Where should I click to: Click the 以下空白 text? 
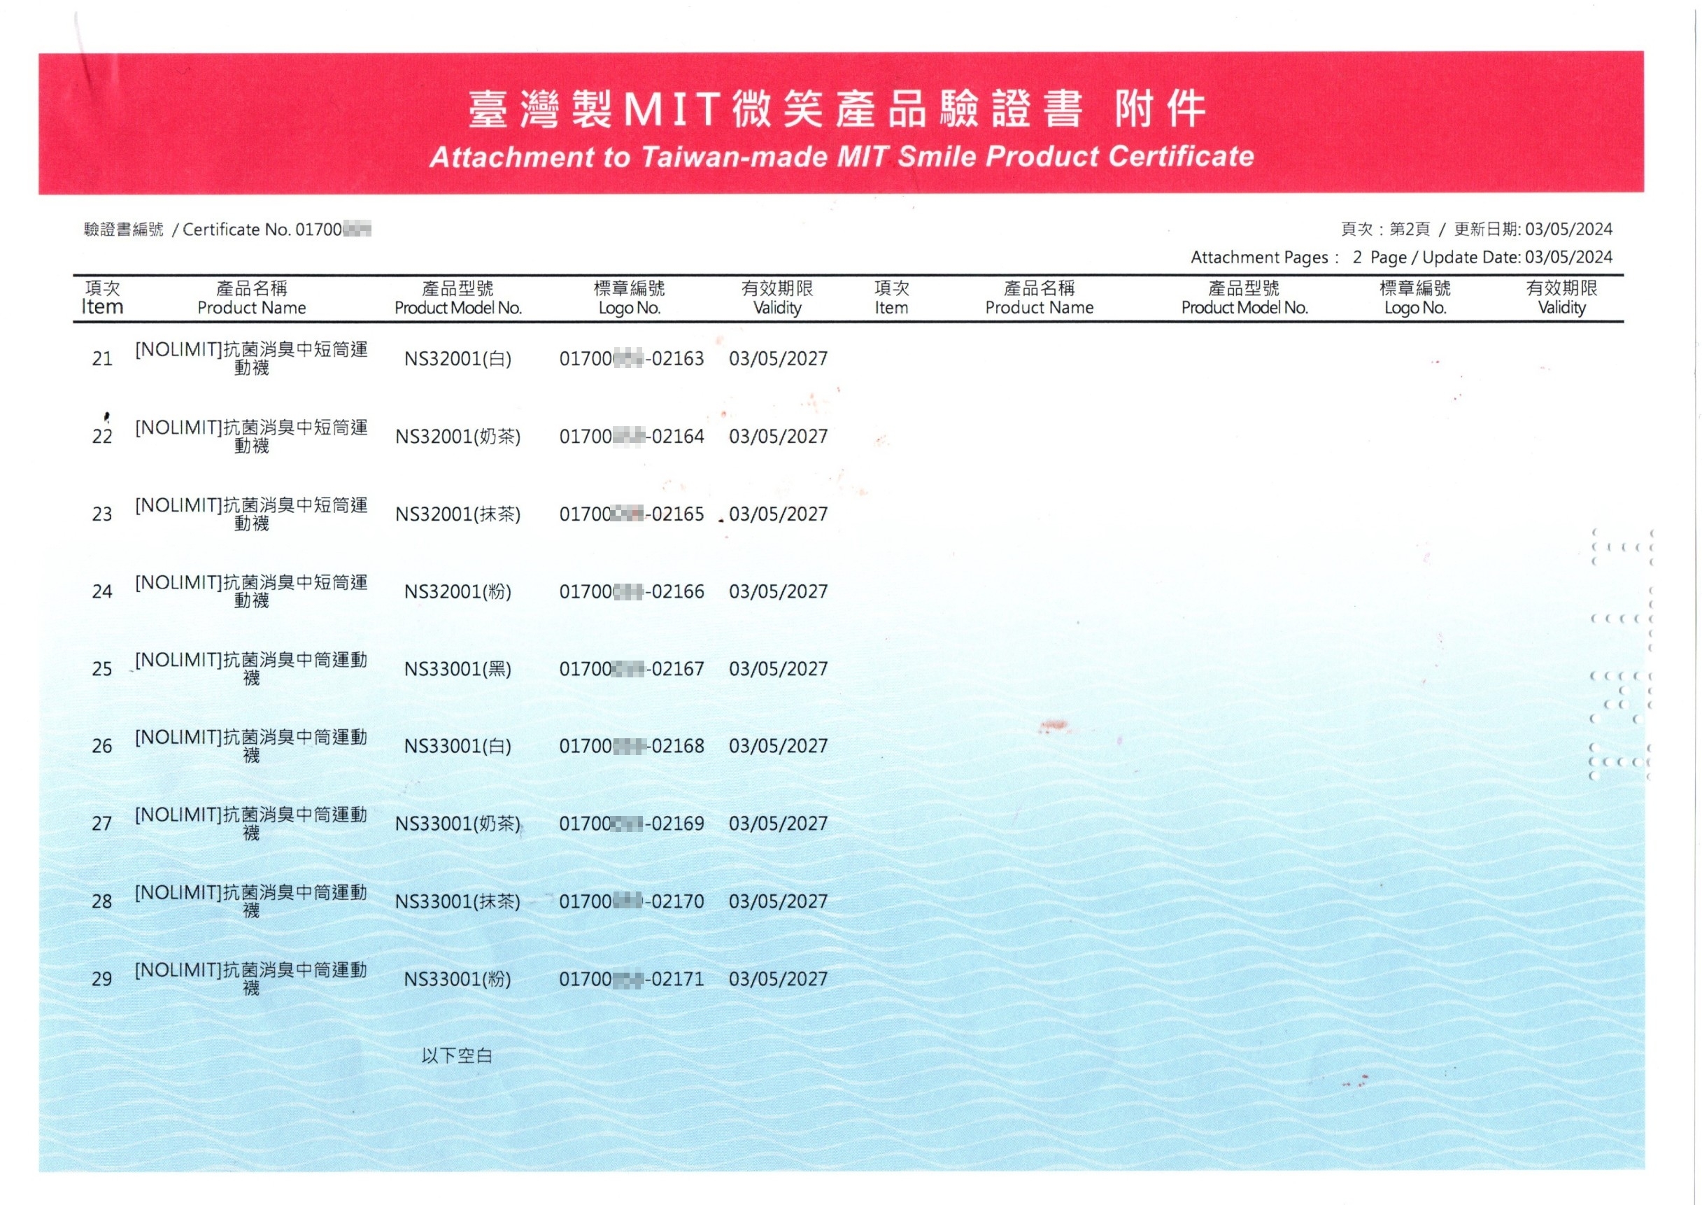coord(457,1056)
